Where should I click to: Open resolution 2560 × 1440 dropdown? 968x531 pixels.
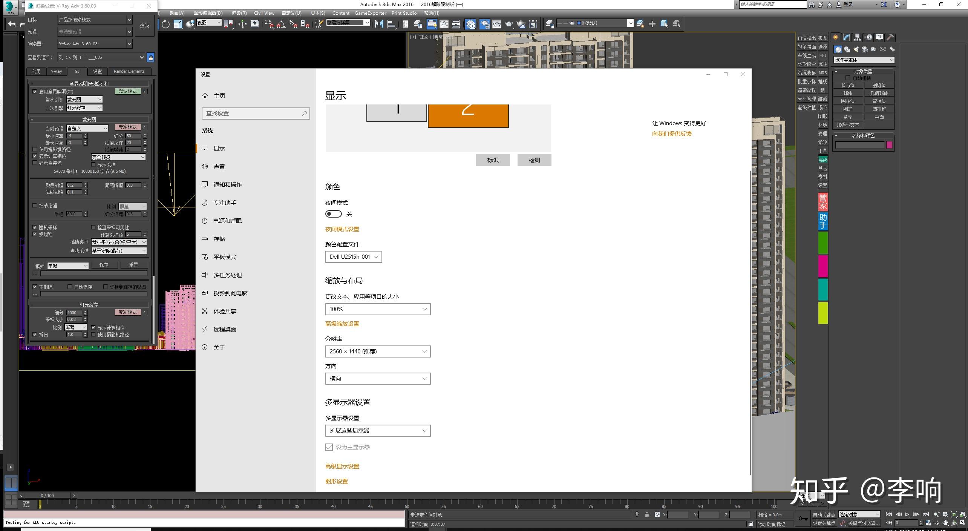pyautogui.click(x=378, y=351)
